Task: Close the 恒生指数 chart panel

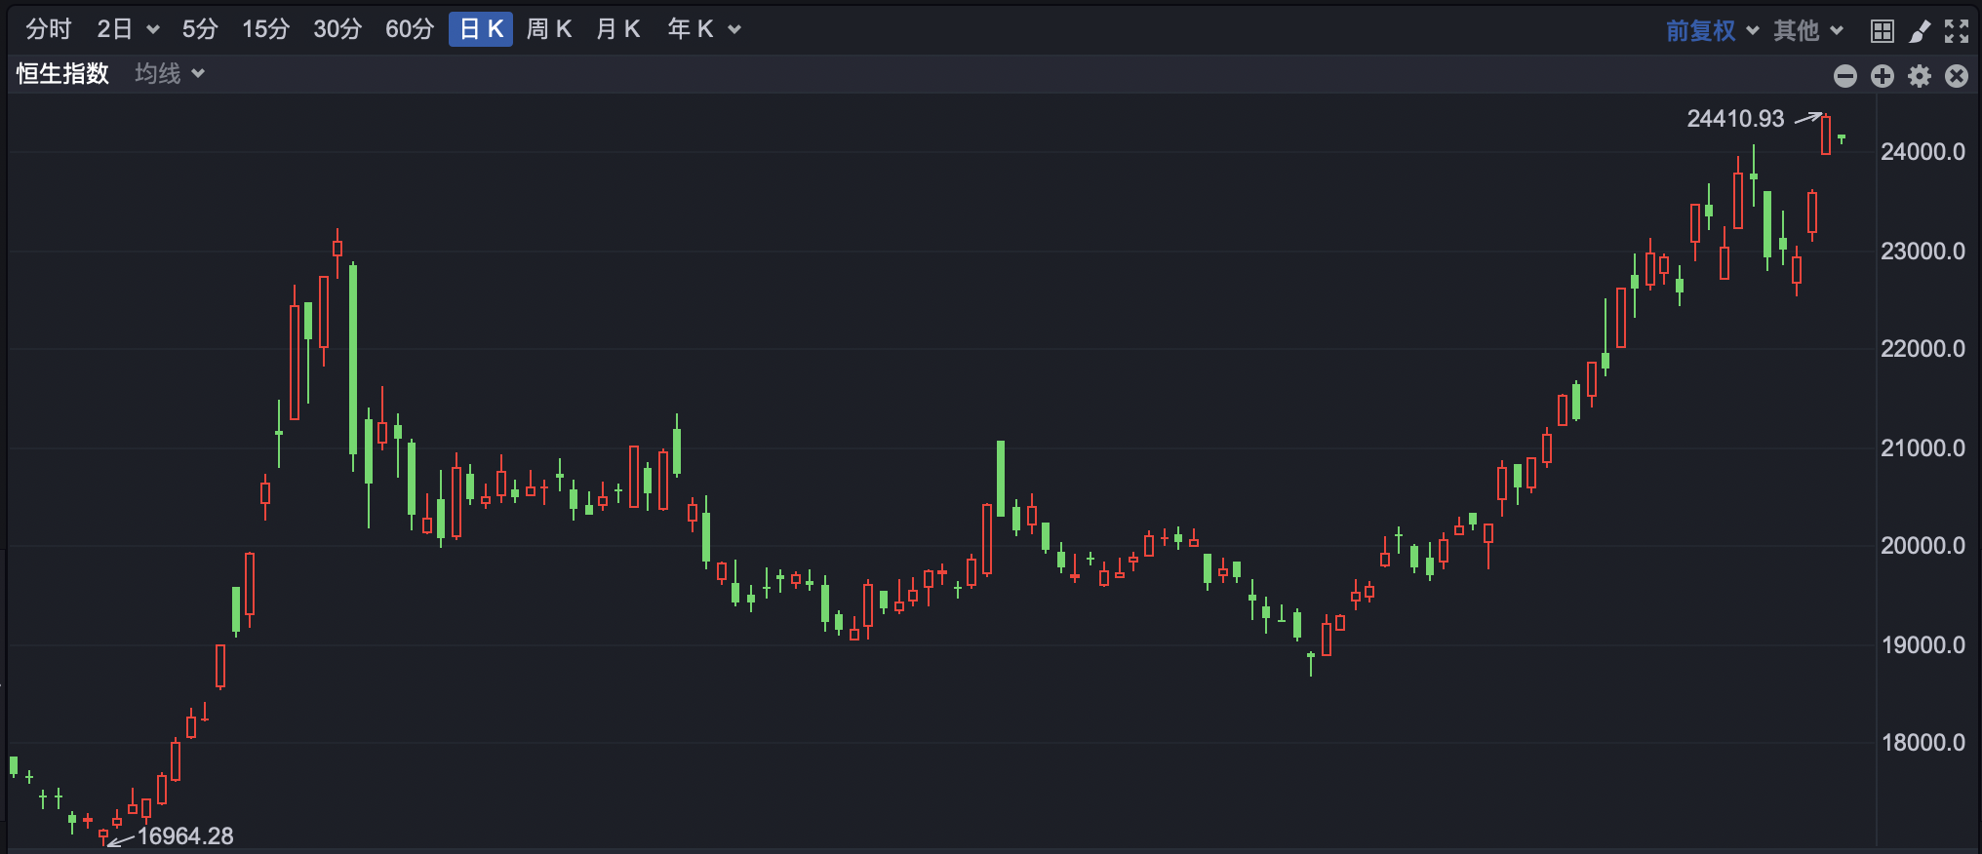Action: (1956, 76)
